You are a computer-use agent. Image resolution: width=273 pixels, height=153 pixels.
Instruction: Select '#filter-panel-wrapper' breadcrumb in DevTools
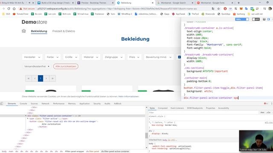74,151
